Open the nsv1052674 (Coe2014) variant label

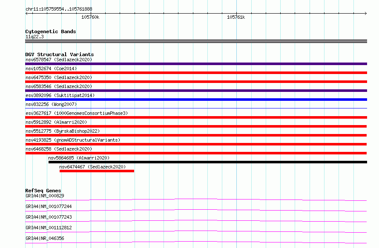(51, 68)
